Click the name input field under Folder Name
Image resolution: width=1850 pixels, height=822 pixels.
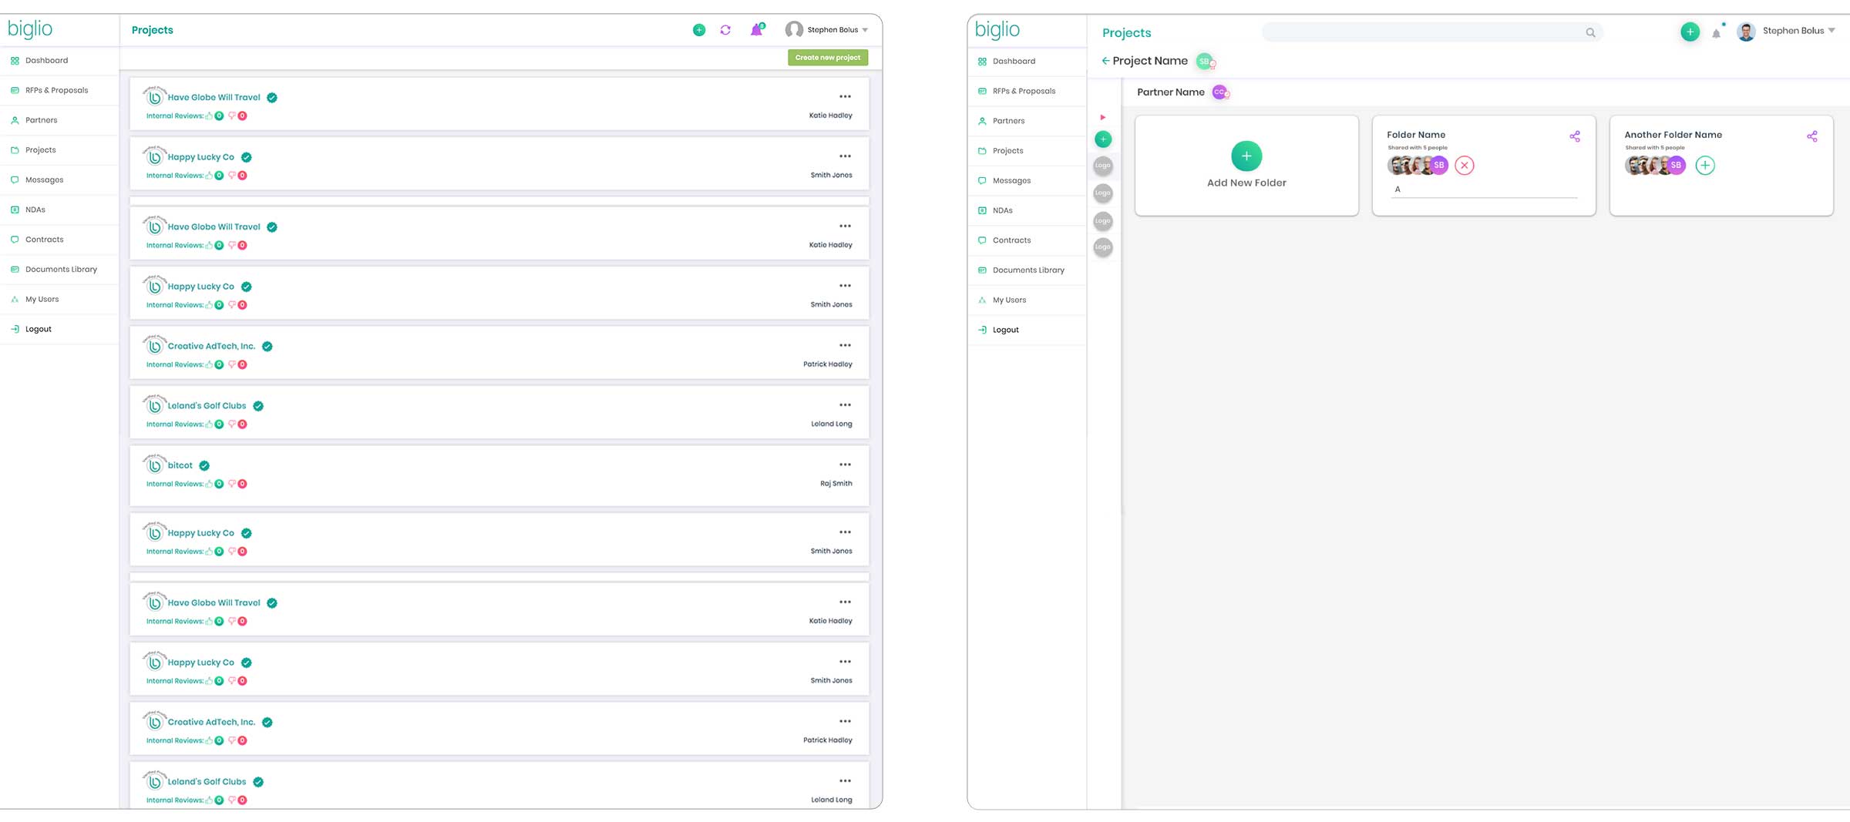[1483, 190]
